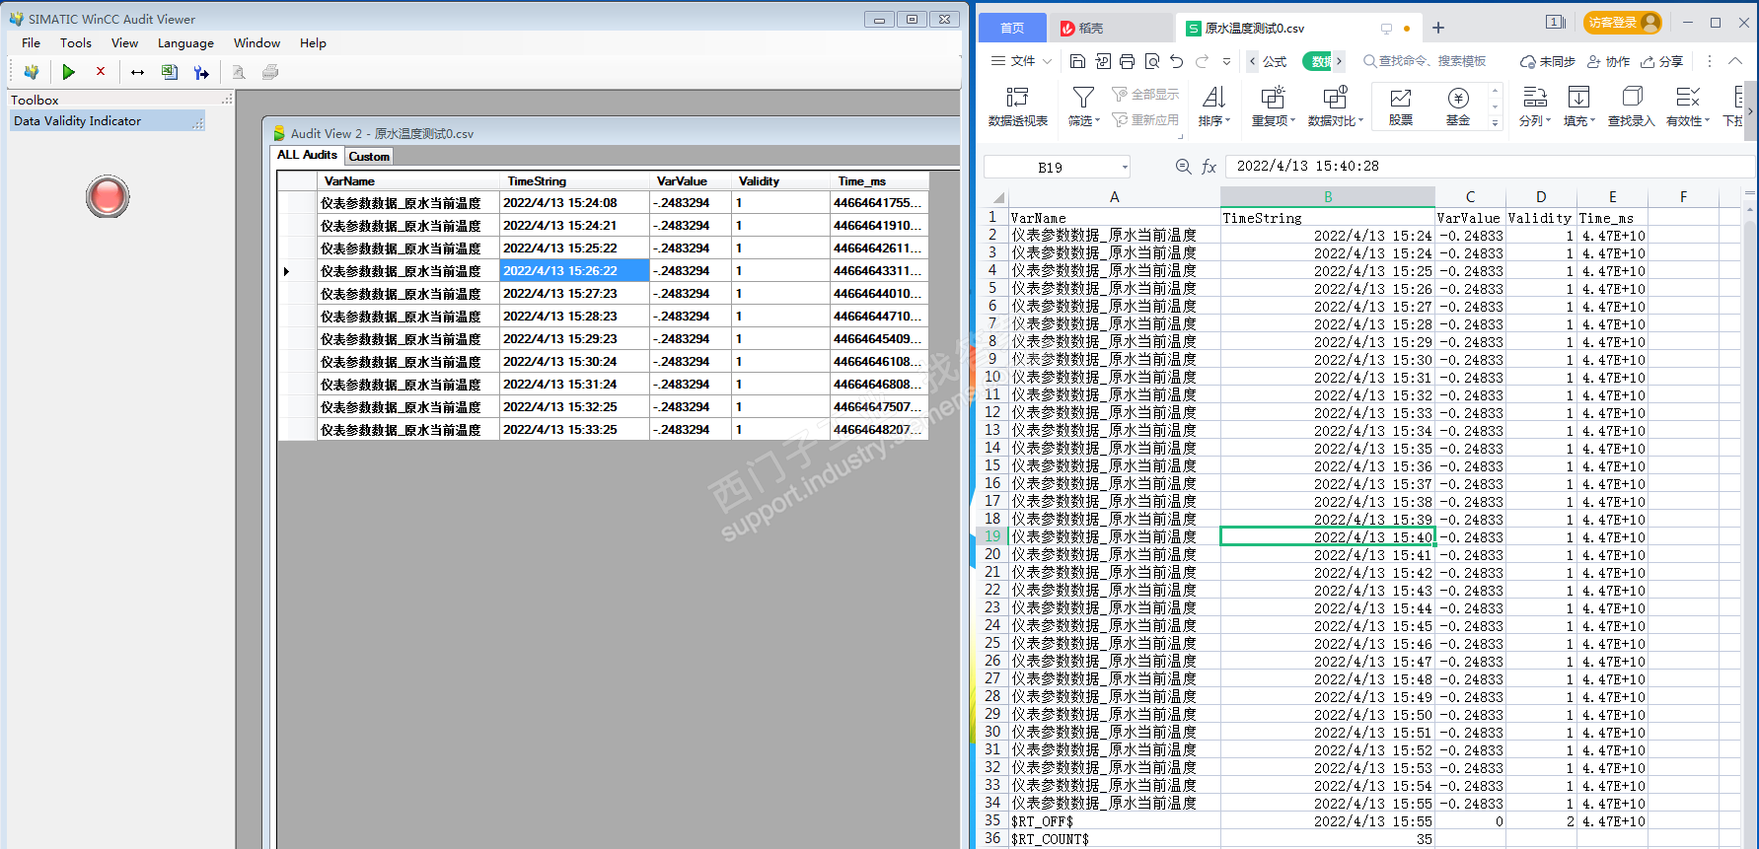
Task: Click the 协作 collaborate button
Action: click(1608, 61)
